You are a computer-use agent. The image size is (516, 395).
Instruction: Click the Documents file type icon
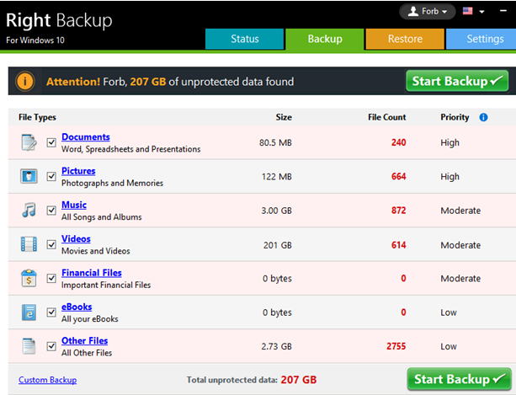(29, 142)
